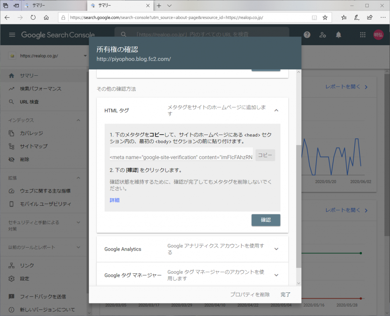The width and height of the screenshot is (390, 316).
Task: Click the search magnifier icon in header
Action: point(124,35)
